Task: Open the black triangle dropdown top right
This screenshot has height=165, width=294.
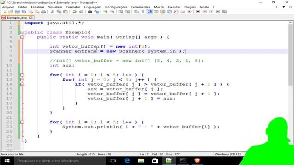Action: coord(284,7)
